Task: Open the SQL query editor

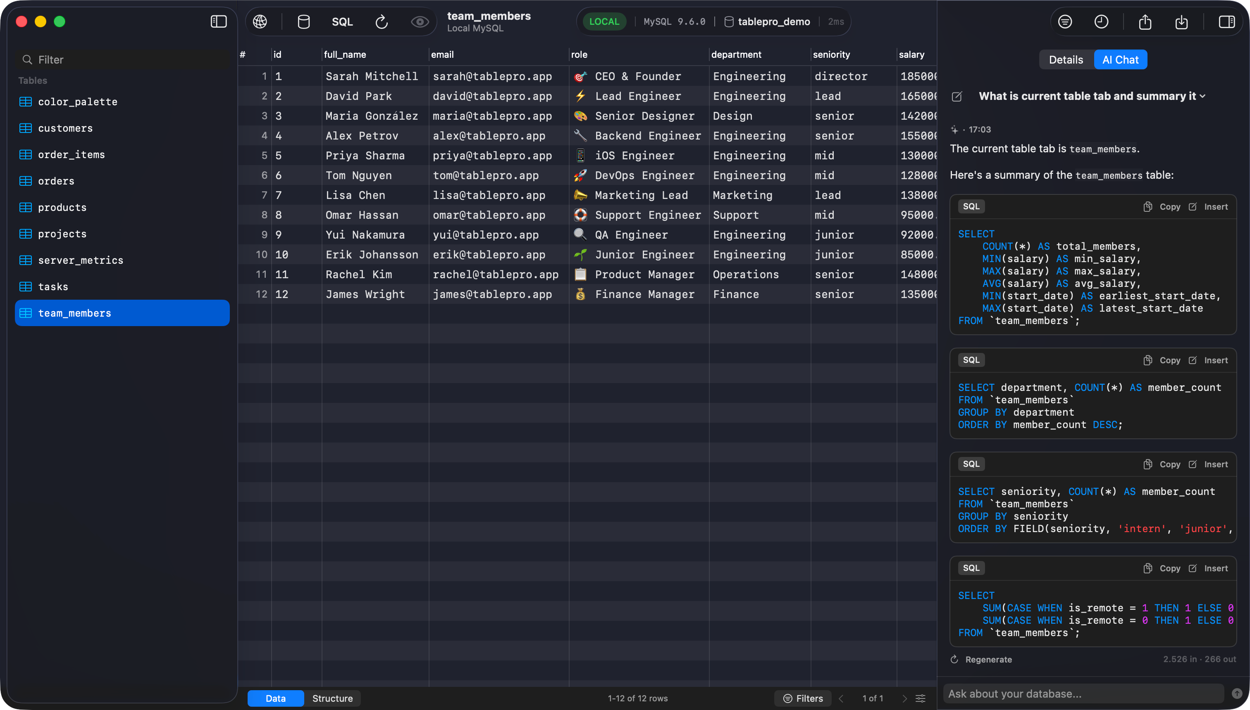Action: tap(342, 21)
